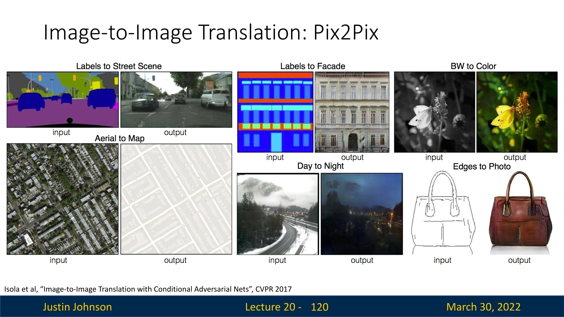Click the street scene output photo
Image resolution: width=564 pixels, height=317 pixels.
click(176, 100)
